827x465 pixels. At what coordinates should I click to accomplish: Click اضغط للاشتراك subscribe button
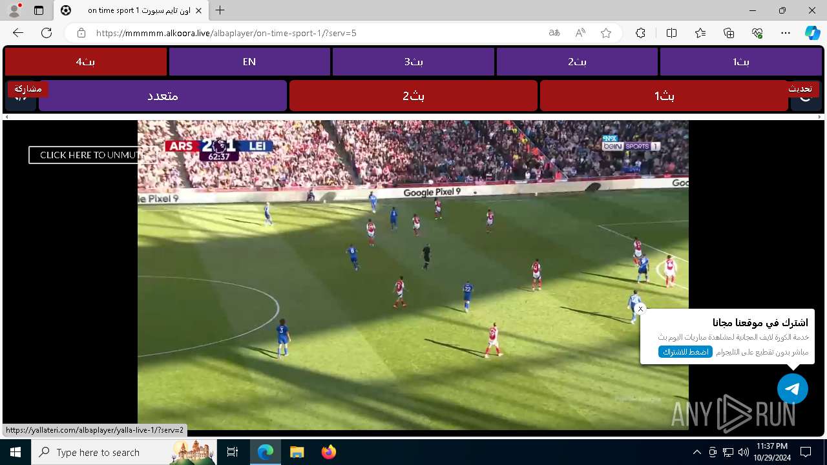click(x=686, y=352)
